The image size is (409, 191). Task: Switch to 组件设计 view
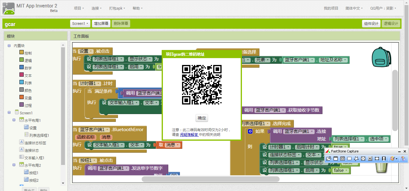(371, 24)
